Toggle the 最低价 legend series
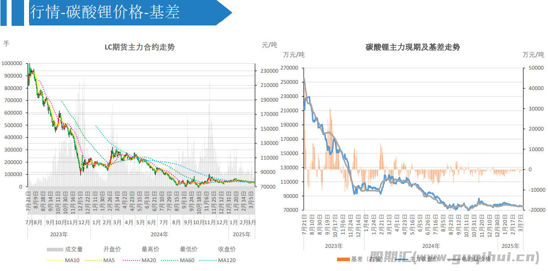This screenshot has width=548, height=271. [x=189, y=249]
